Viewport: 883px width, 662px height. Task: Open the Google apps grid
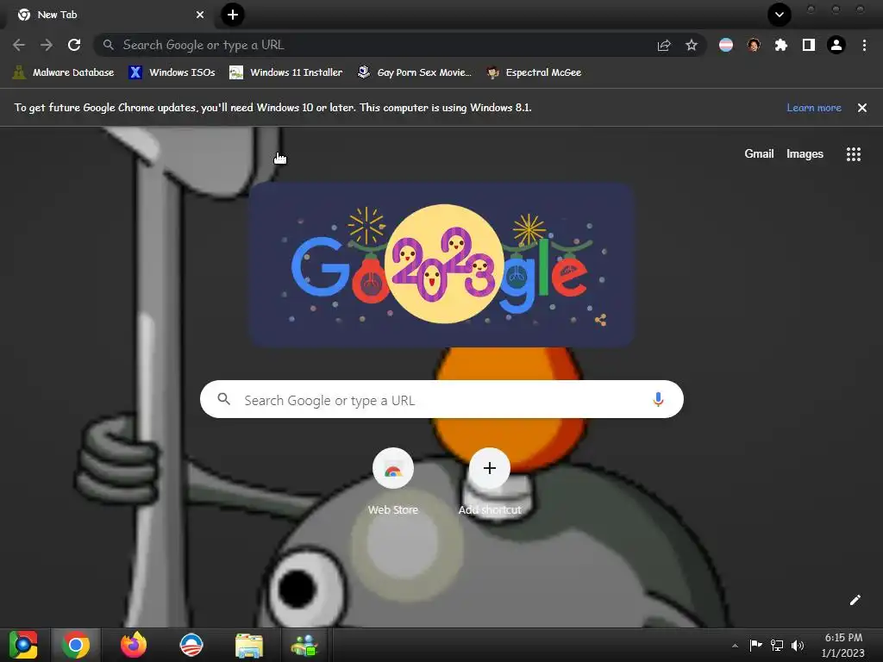(854, 154)
